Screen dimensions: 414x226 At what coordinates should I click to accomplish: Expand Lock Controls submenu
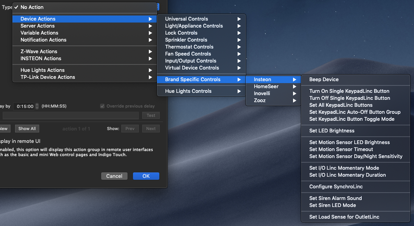point(202,33)
